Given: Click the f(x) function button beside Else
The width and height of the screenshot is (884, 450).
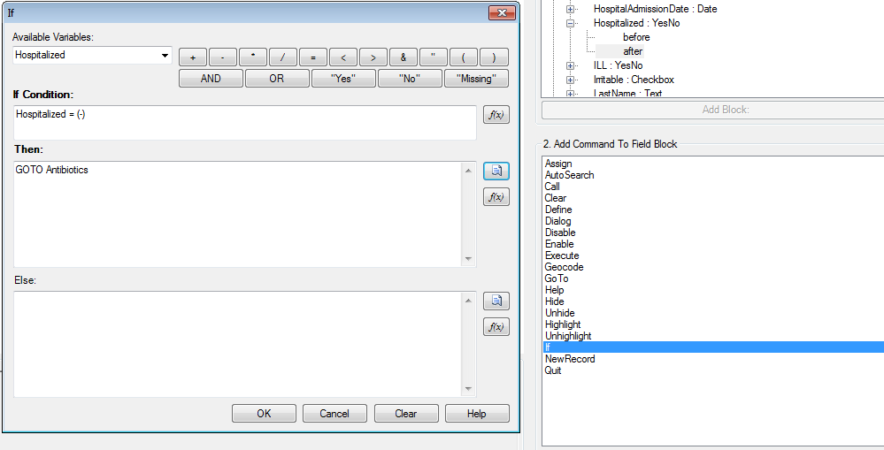Looking at the screenshot, I should point(496,326).
